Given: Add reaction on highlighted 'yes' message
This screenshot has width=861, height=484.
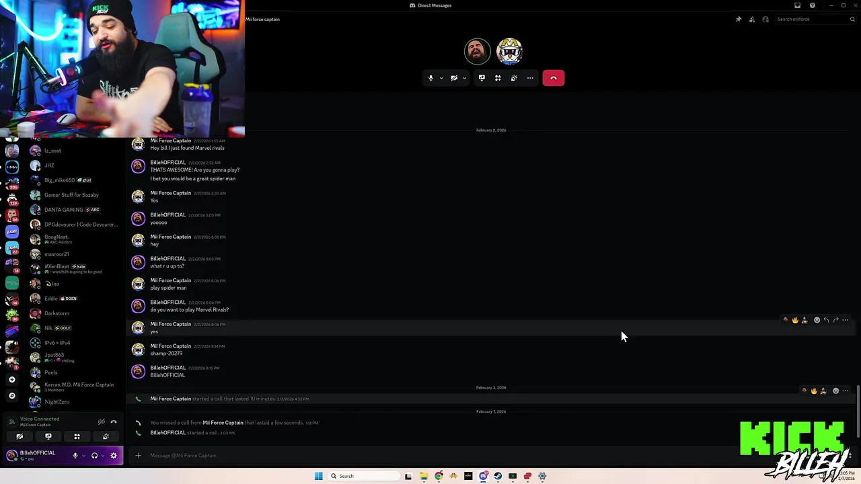Looking at the screenshot, I should [817, 320].
